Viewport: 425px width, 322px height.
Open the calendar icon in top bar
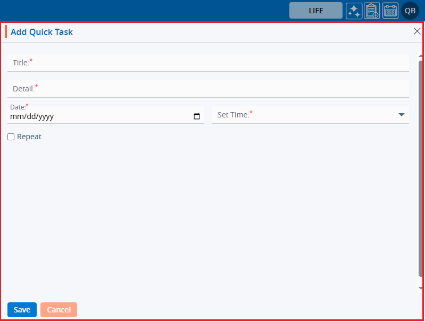pyautogui.click(x=390, y=11)
